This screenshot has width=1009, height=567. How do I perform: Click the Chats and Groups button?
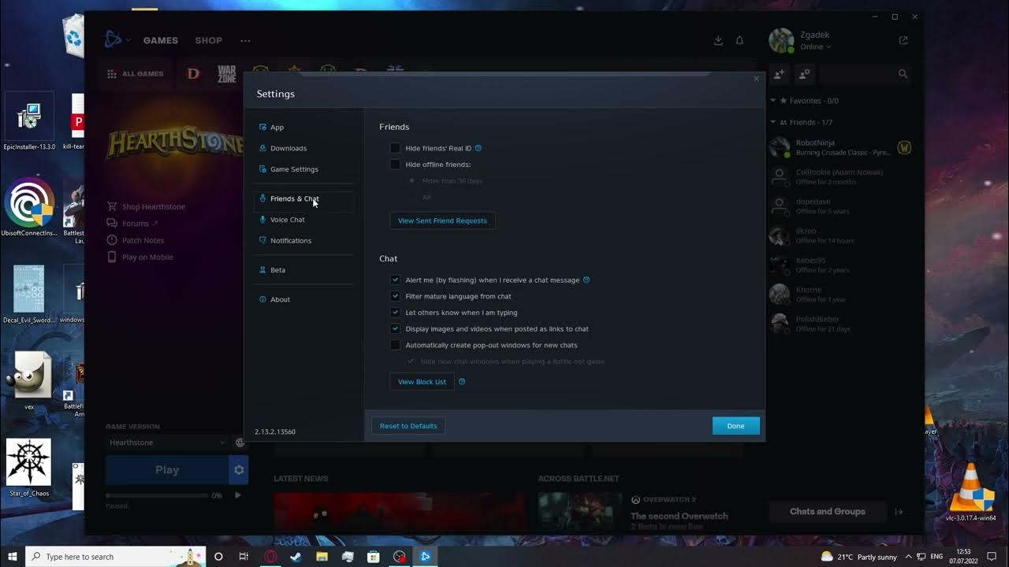pyautogui.click(x=828, y=512)
